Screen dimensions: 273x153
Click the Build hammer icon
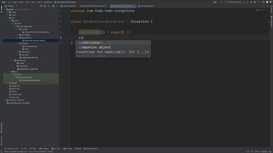221,2
